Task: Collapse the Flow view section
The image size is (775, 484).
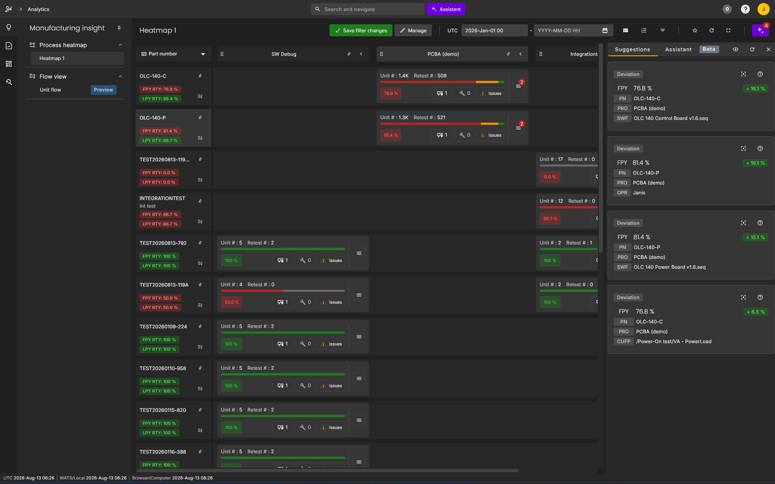Action: 120,76
